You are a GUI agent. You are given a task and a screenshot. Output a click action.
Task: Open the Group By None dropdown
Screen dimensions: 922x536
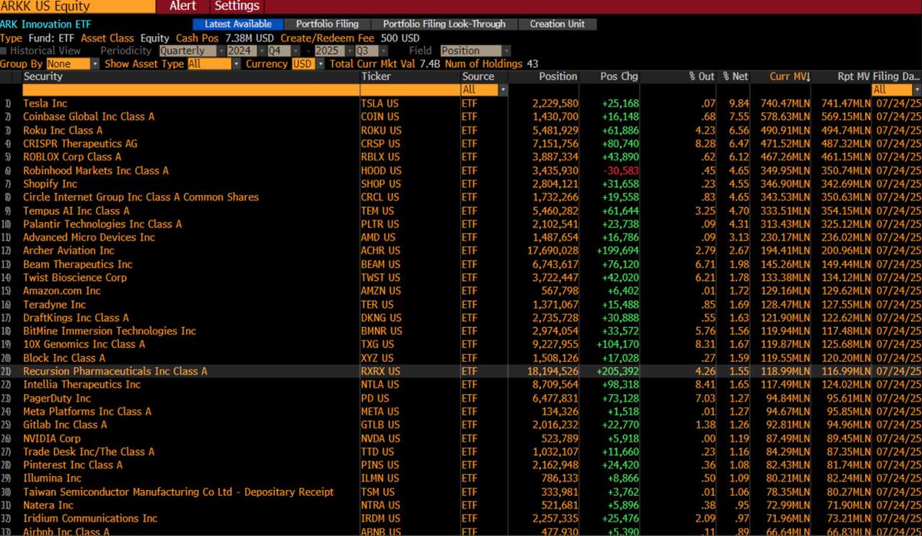point(72,64)
